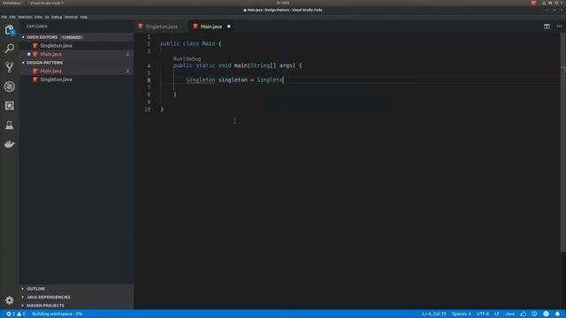Open the File menu

(4, 17)
